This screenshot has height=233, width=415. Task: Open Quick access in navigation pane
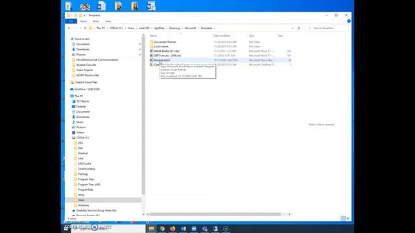82,39
